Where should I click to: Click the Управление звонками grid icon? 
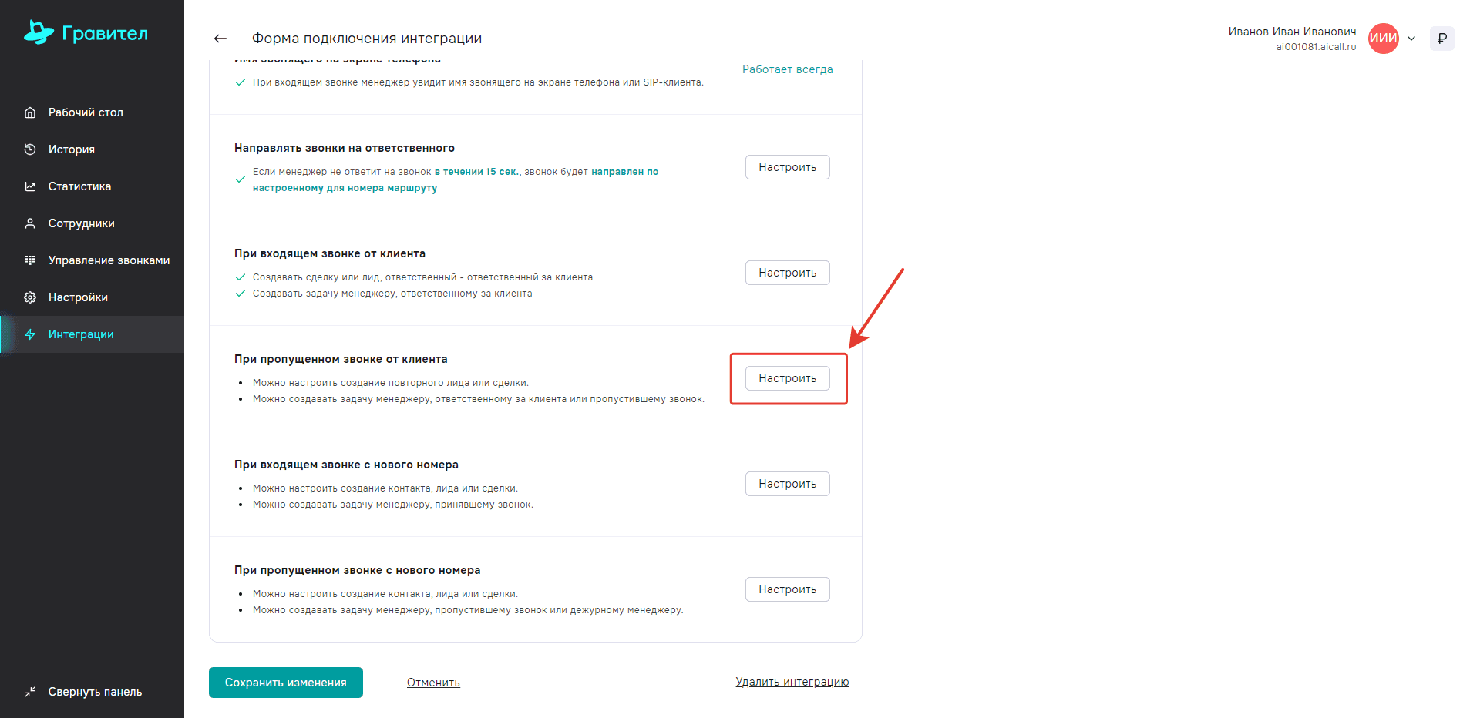(30, 260)
